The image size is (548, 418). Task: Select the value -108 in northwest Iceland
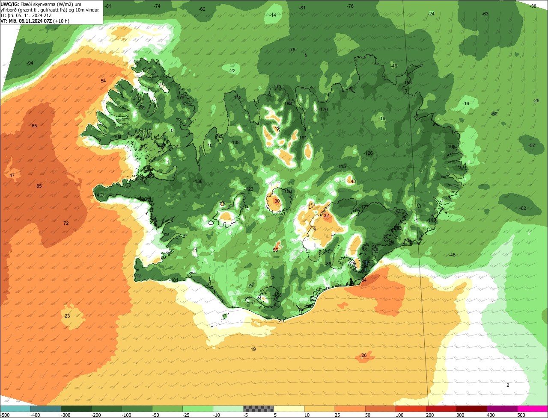235,142
